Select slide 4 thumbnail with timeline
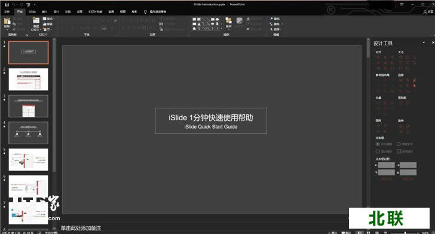 pyautogui.click(x=28, y=133)
